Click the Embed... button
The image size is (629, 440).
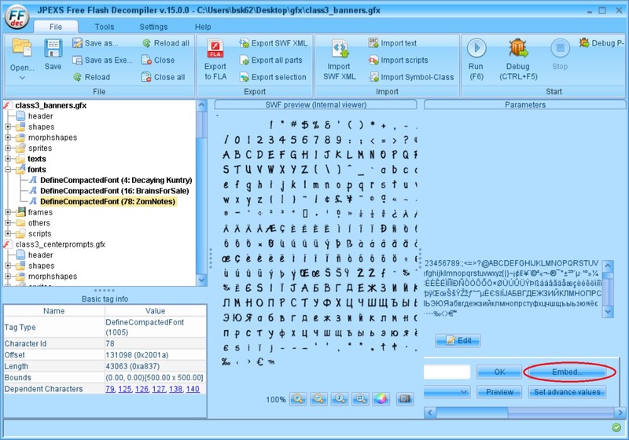[567, 372]
